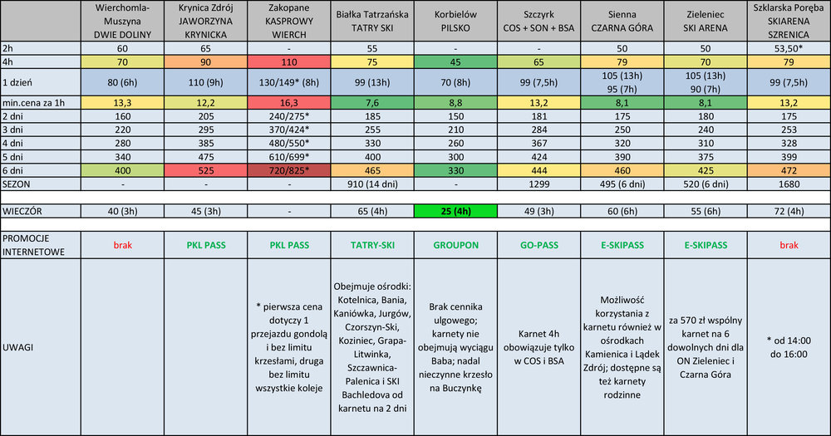The image size is (831, 436).
Task: Click the bright green 25 (4h) evening cell
Action: (455, 211)
